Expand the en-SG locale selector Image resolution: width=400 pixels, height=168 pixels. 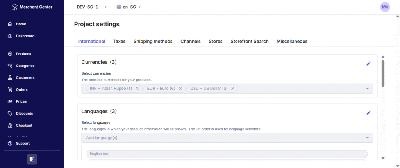click(x=139, y=7)
